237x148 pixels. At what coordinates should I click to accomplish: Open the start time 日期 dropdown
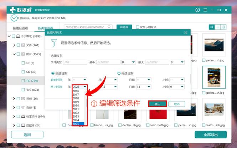point(143,80)
